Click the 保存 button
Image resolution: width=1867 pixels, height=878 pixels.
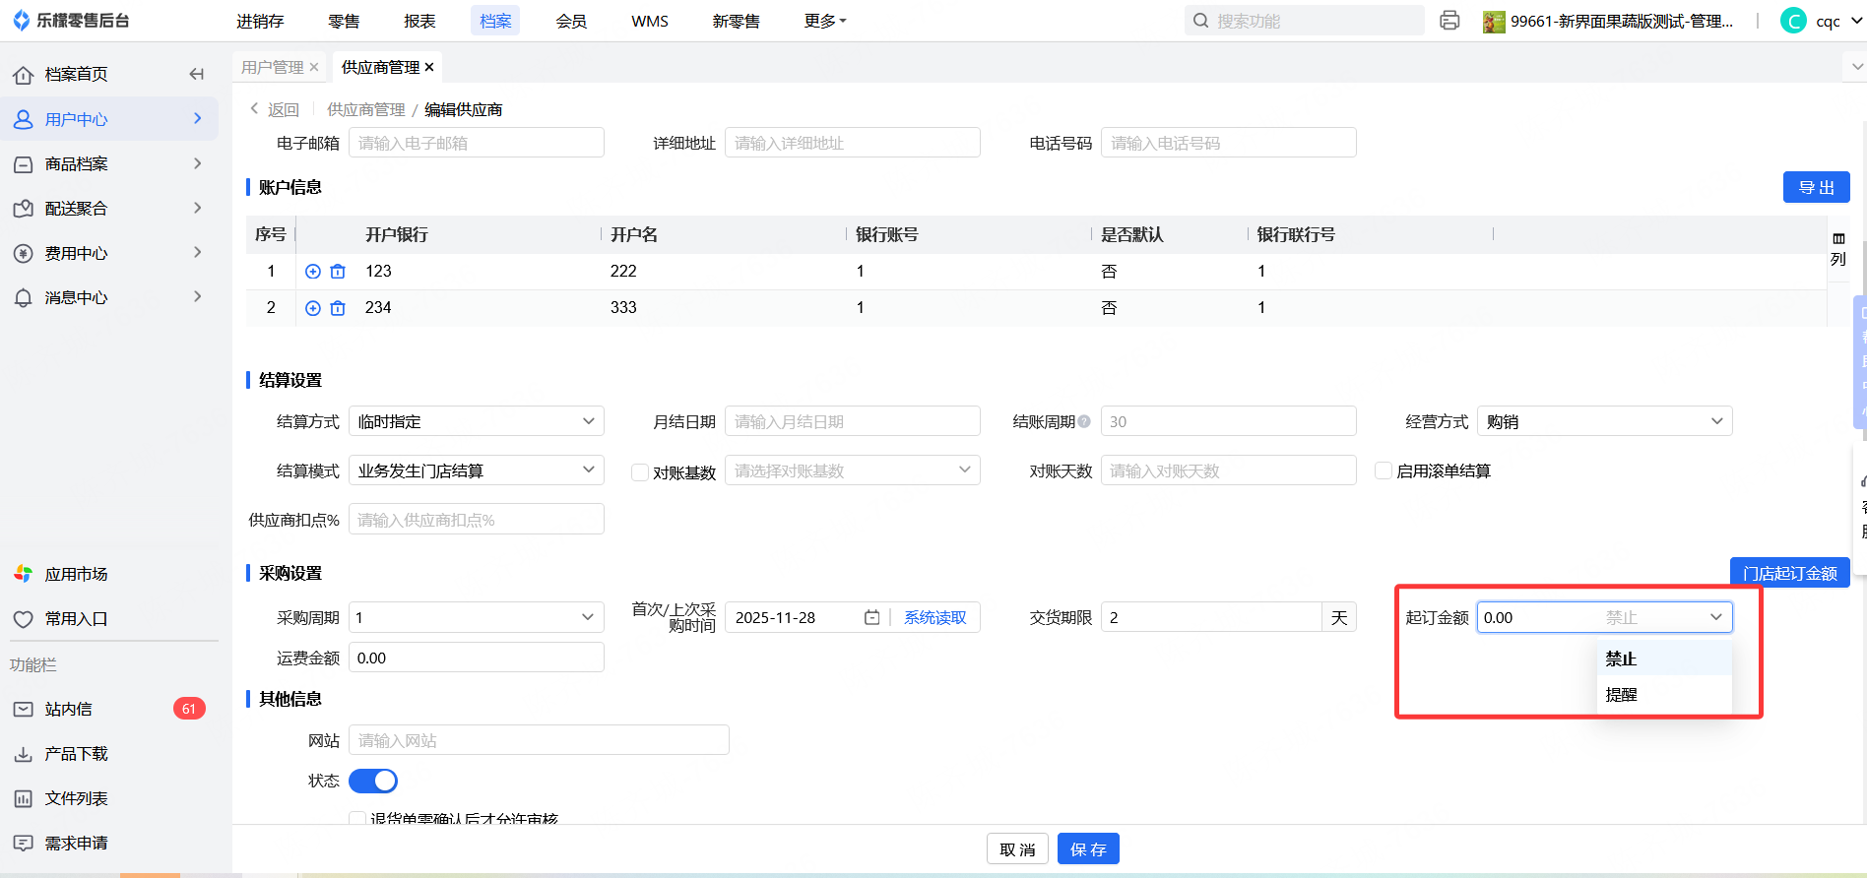(x=1088, y=849)
